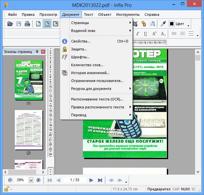Click the Save floppy disk icon
Image resolution: width=204 pixels, height=195 pixels.
(x=19, y=24)
